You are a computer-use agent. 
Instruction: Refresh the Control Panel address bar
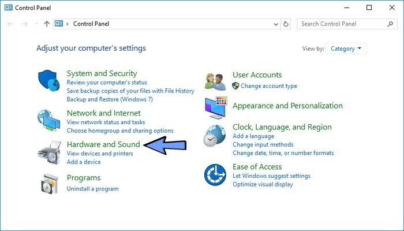point(286,24)
